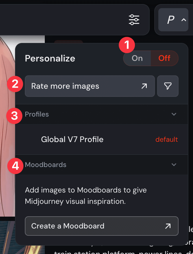Click the filter funnel icon button
The image size is (193, 254).
[168, 86]
